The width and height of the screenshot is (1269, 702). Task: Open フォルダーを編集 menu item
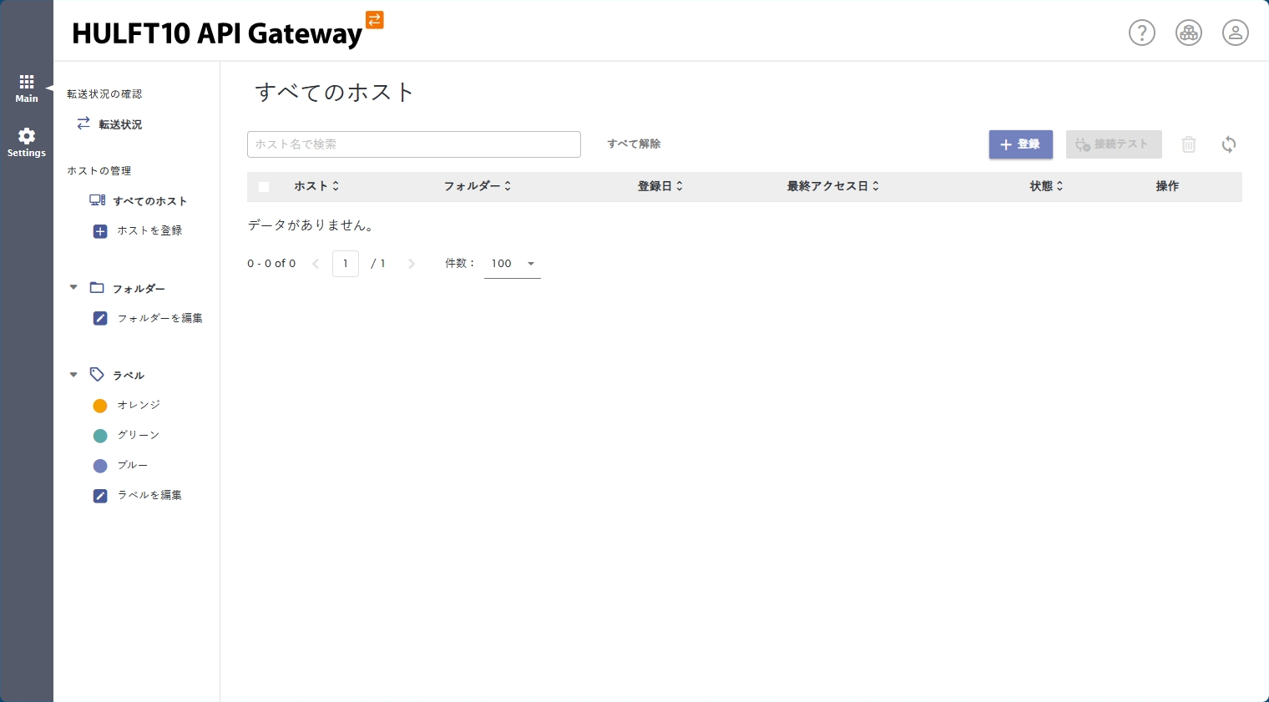click(160, 318)
